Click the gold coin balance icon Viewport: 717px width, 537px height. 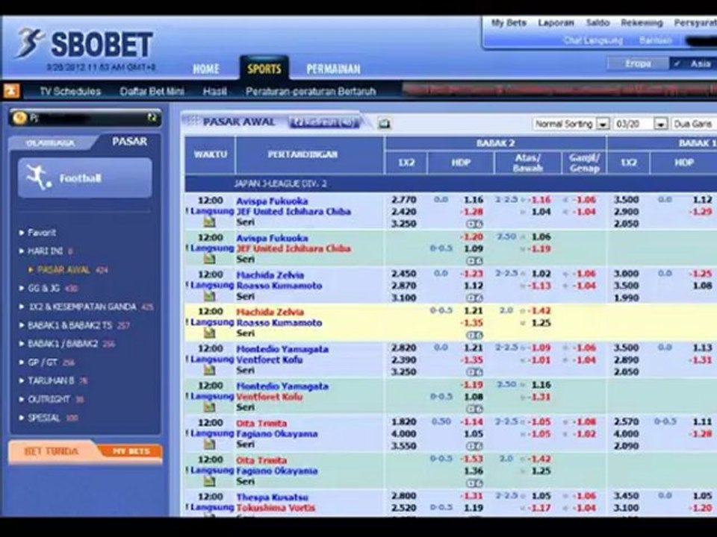pyautogui.click(x=19, y=119)
